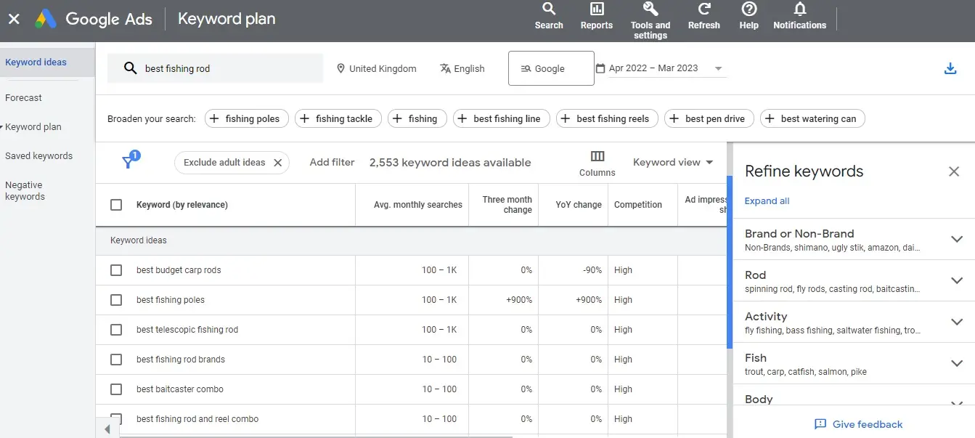Expand the Brand or Non-Brand section
This screenshot has height=438, width=975.
point(957,239)
